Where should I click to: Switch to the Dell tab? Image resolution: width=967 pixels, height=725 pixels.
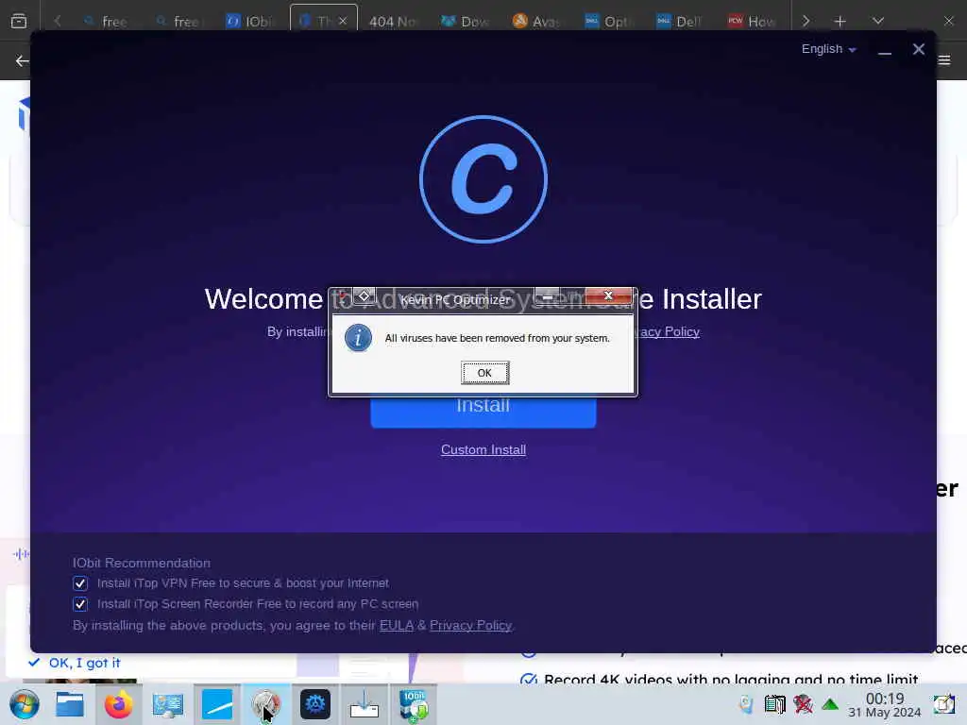click(681, 22)
